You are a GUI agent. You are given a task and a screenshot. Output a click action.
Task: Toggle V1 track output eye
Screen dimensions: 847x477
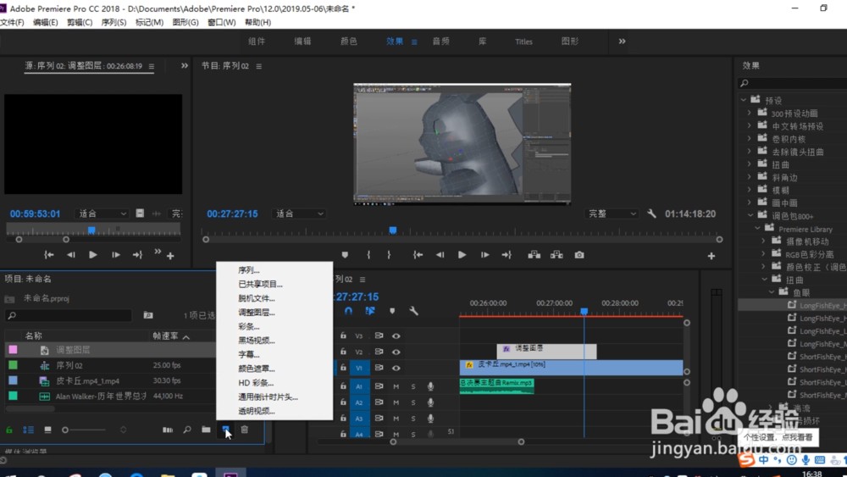point(396,368)
